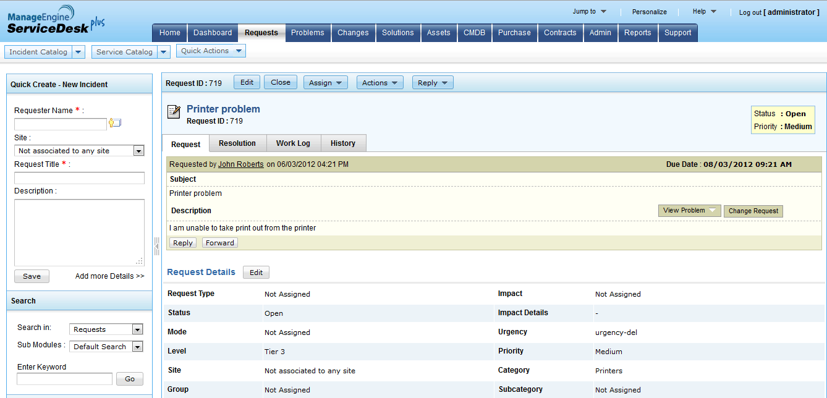Click the Request Title input field

coord(79,178)
